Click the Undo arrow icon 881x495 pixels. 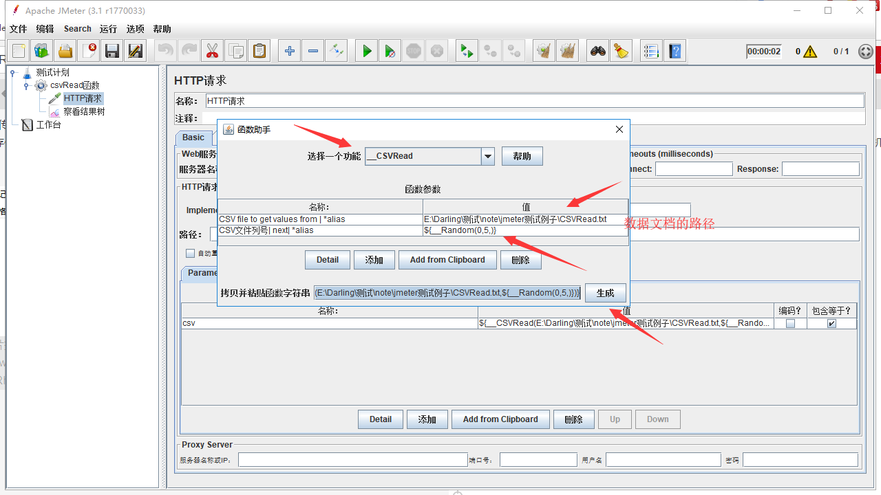click(166, 51)
